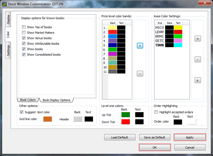Click the x button in Axes Color Settings

coord(198,80)
